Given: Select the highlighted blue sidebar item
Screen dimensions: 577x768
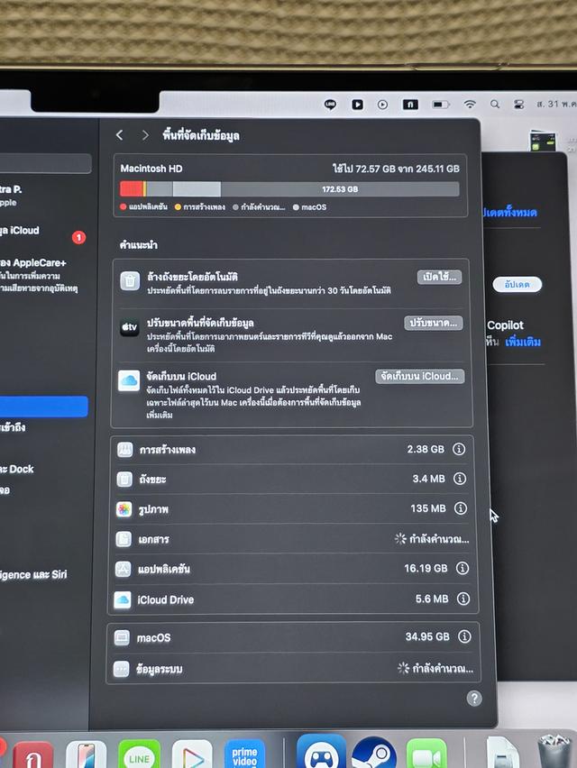Looking at the screenshot, I should click(x=44, y=407).
